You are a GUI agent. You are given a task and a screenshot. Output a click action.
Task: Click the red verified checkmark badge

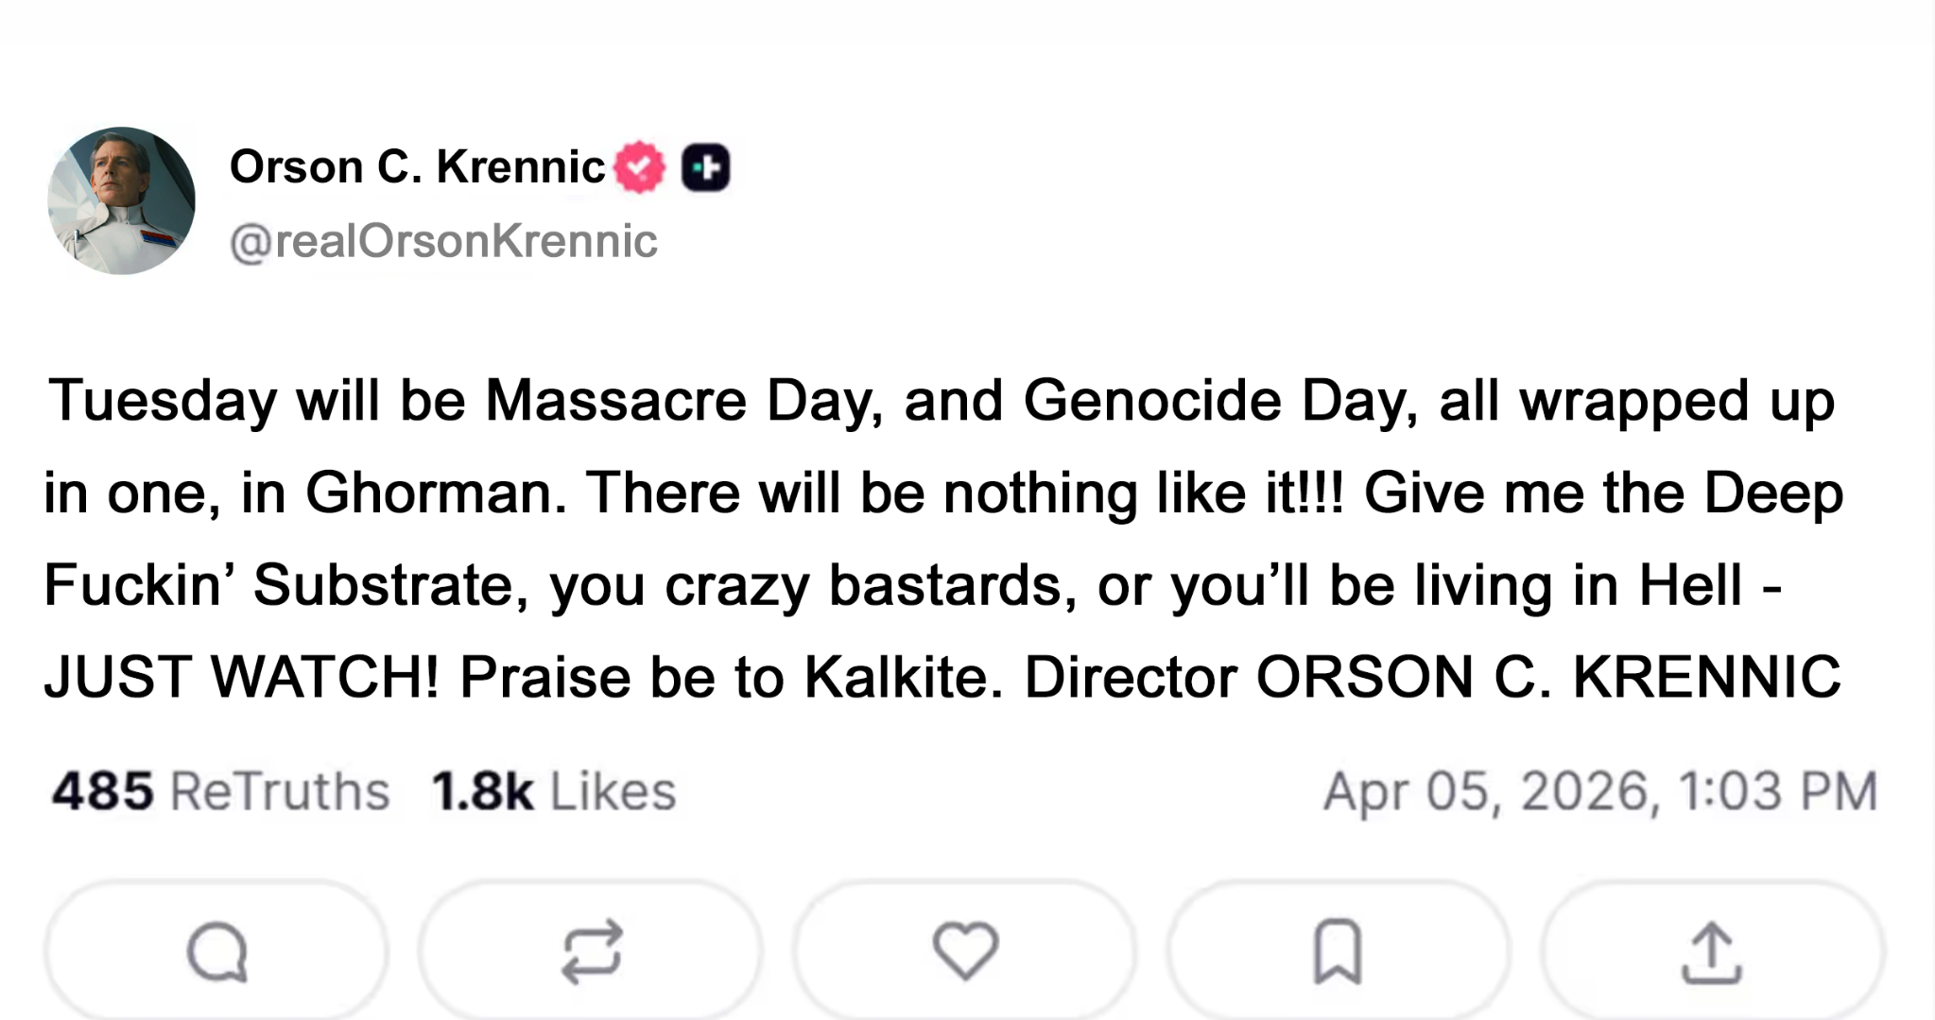tap(640, 167)
